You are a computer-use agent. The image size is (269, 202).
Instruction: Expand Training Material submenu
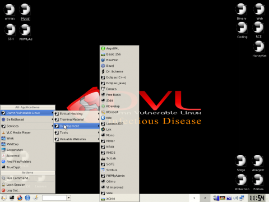pos(77,120)
